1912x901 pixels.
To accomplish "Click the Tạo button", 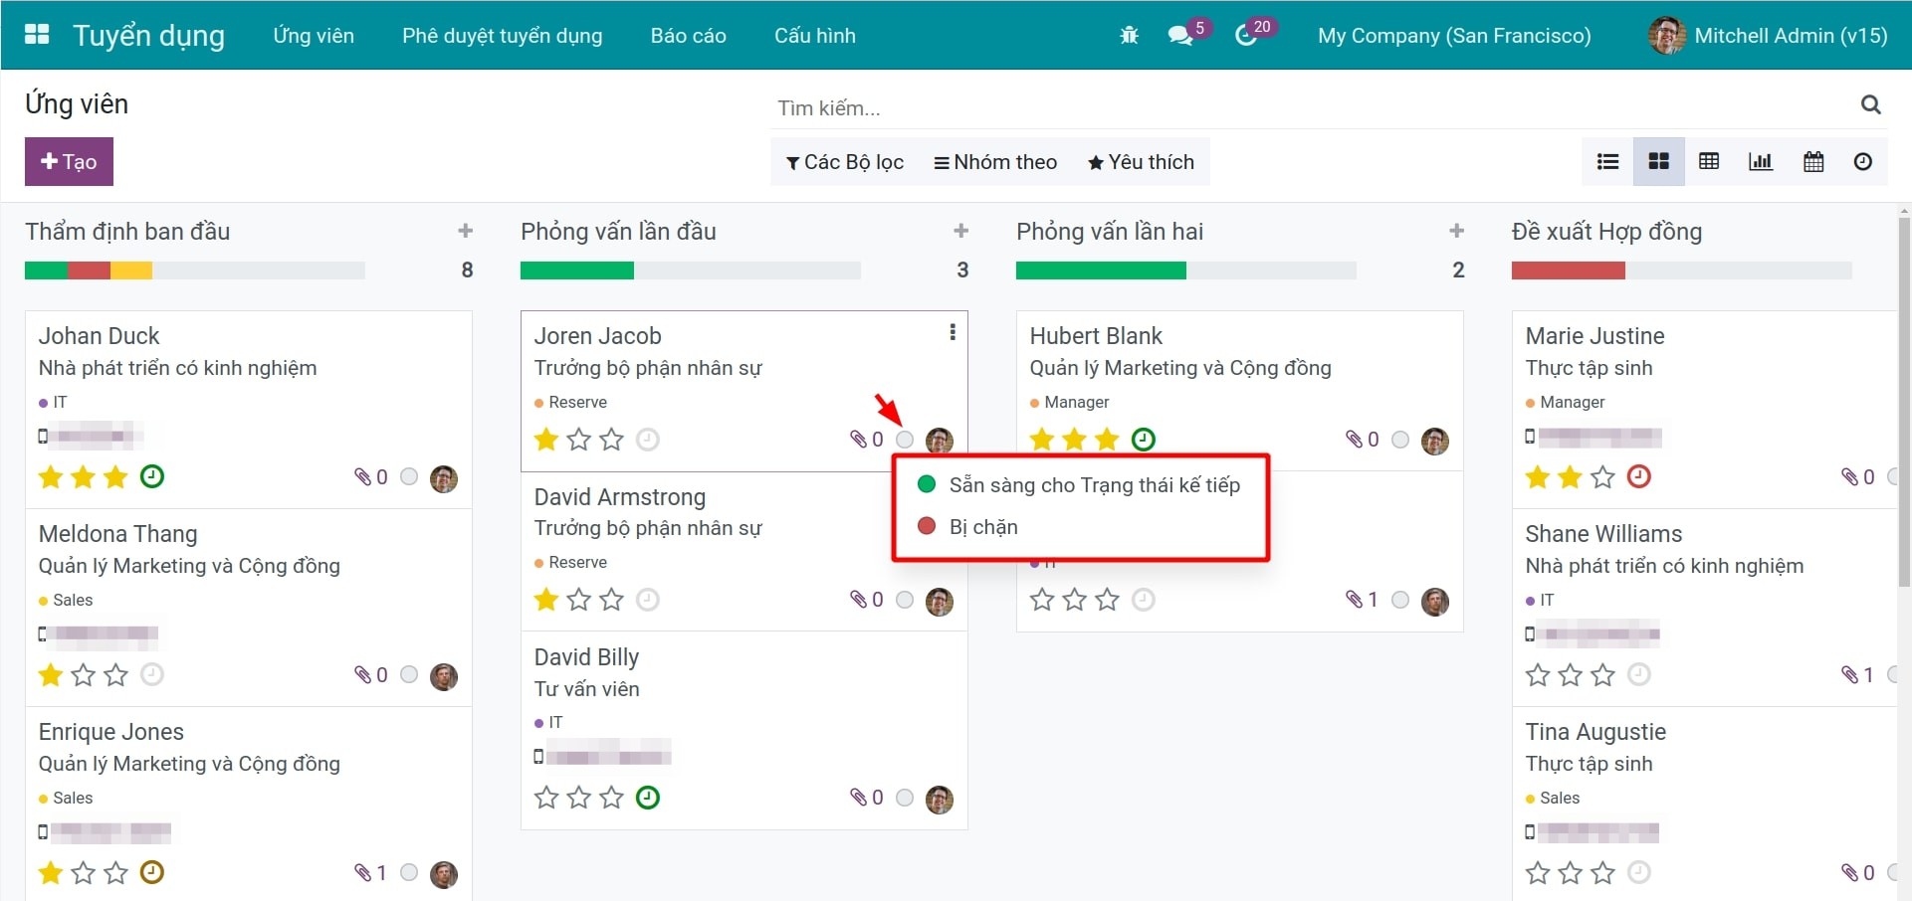I will pyautogui.click(x=68, y=161).
